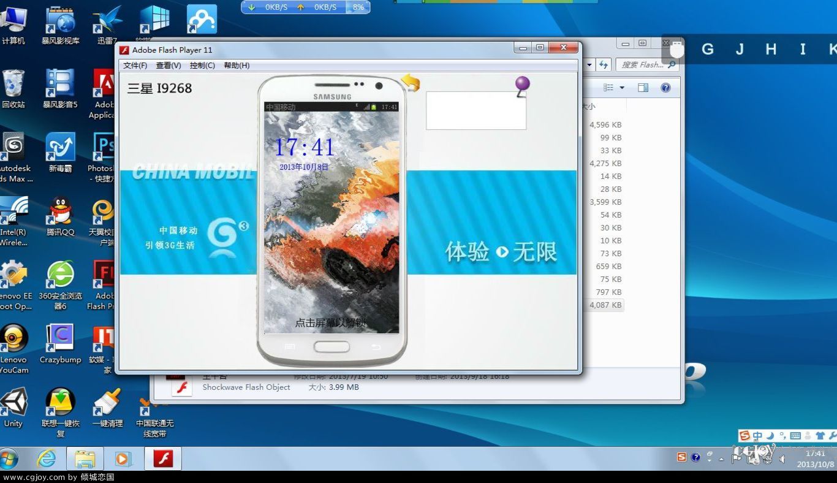This screenshot has width=837, height=483.
Task: Click the 8% usage indicator in top widget
Action: point(358,7)
